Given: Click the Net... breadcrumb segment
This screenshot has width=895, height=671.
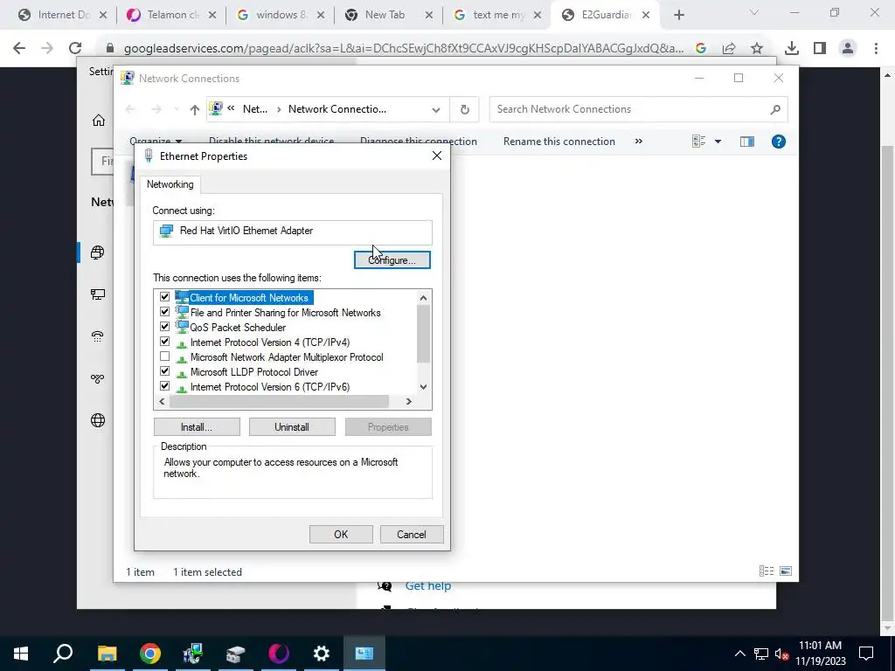Looking at the screenshot, I should pyautogui.click(x=254, y=109).
